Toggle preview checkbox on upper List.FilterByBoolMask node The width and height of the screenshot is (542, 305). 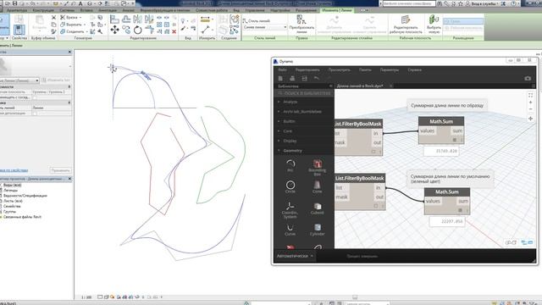tap(373, 152)
